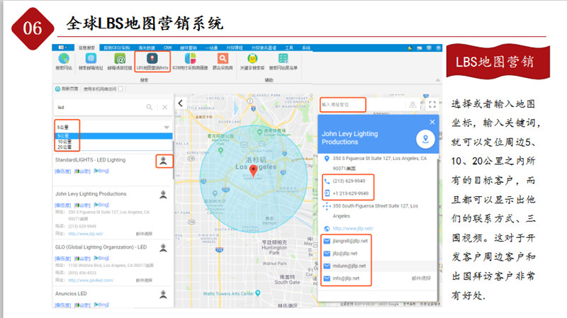Click the Bing link under GLO listing
567x318 pixels.
101,258
